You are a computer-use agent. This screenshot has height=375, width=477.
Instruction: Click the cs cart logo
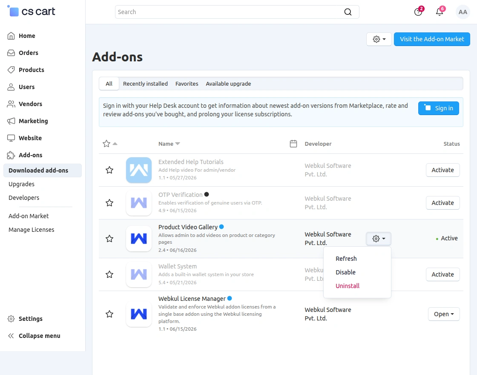(32, 12)
